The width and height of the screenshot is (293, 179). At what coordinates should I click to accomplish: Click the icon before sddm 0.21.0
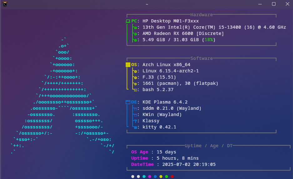click(135, 109)
